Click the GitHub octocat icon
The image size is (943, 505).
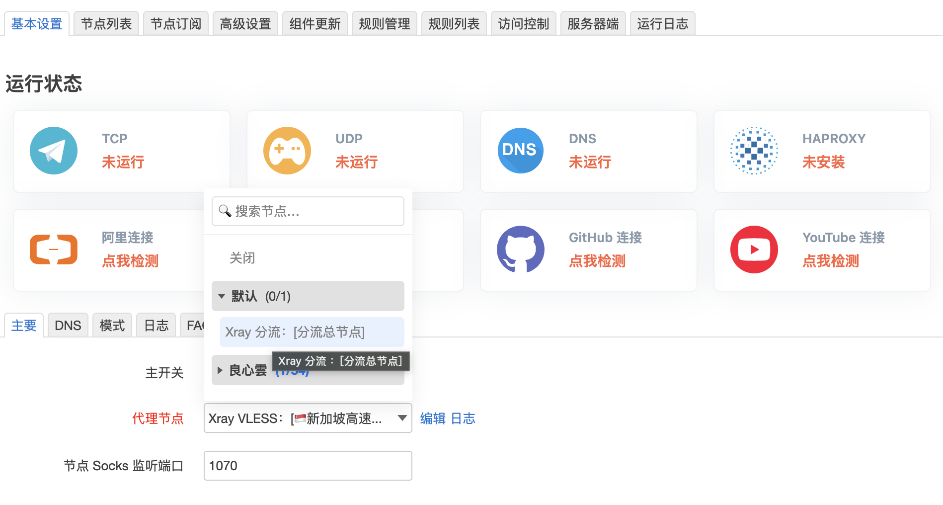pyautogui.click(x=521, y=250)
